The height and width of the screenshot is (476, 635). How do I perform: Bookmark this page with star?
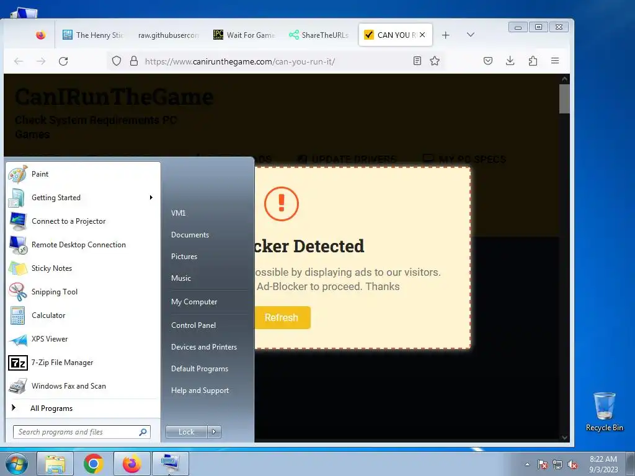point(435,61)
